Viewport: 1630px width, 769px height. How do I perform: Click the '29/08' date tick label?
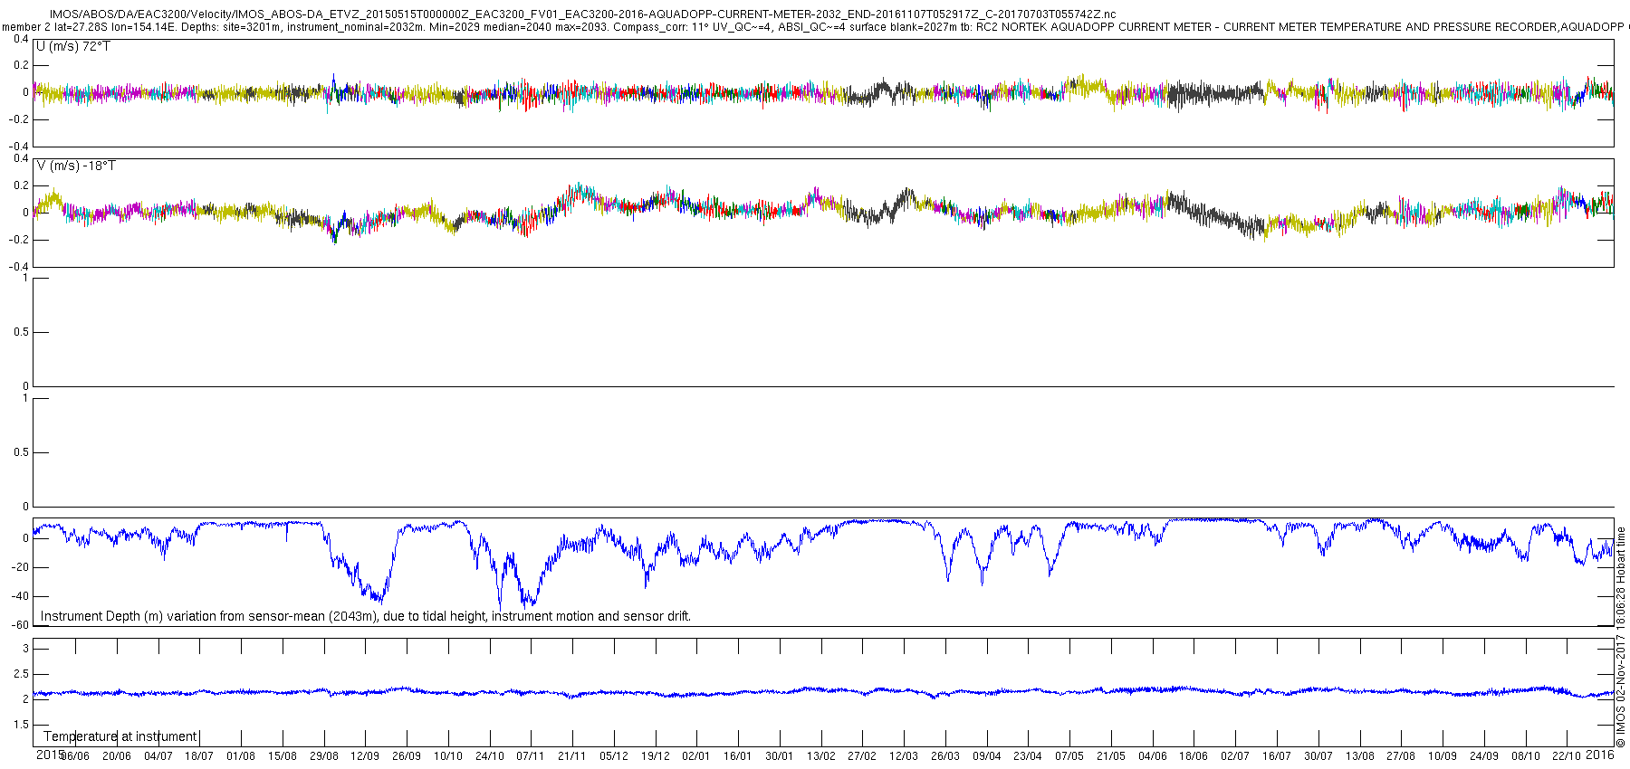[x=324, y=756]
